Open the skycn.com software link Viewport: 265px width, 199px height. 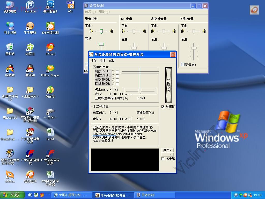pos(117,134)
